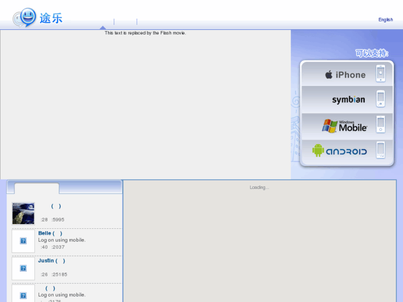Click the smiley chat bubble logo
The height and width of the screenshot is (302, 403).
25,18
